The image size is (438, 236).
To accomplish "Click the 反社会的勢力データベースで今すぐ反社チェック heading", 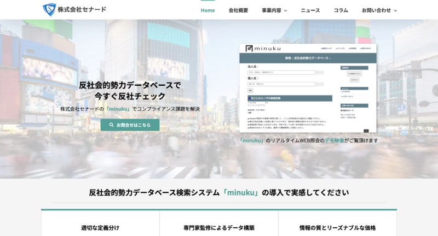I will click(130, 91).
